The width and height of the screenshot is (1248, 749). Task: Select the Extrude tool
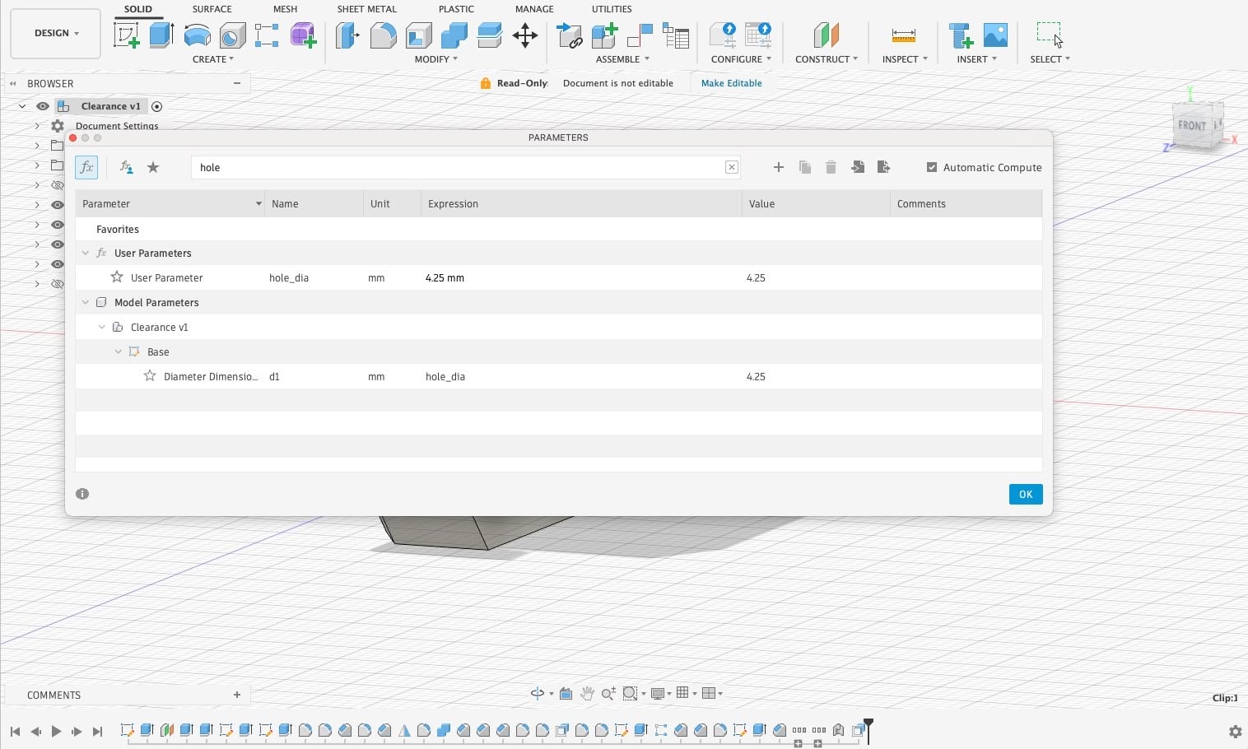tap(161, 35)
